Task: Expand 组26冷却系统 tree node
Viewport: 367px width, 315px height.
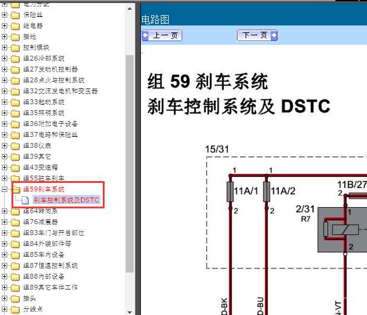Action: [4, 58]
